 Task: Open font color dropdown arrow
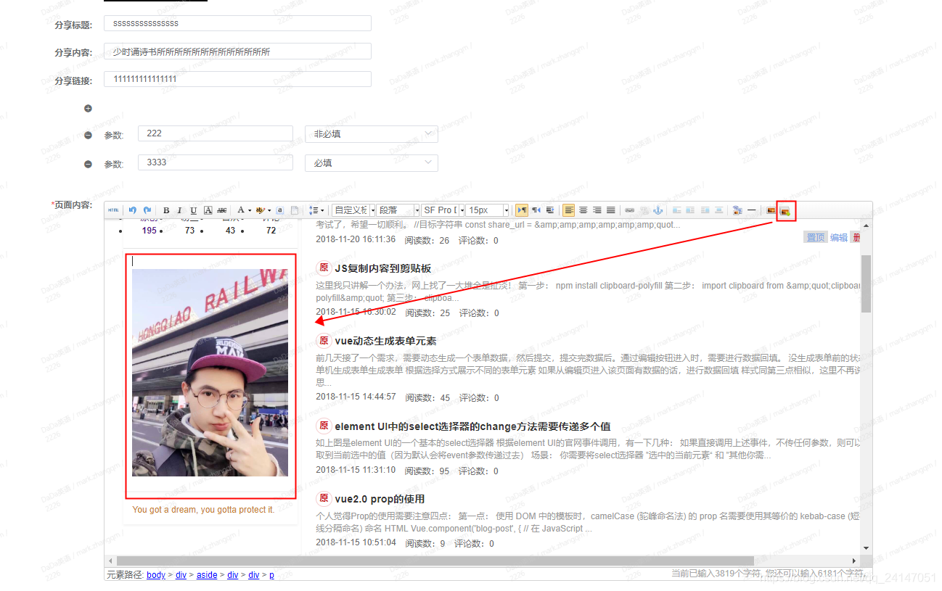(x=250, y=210)
